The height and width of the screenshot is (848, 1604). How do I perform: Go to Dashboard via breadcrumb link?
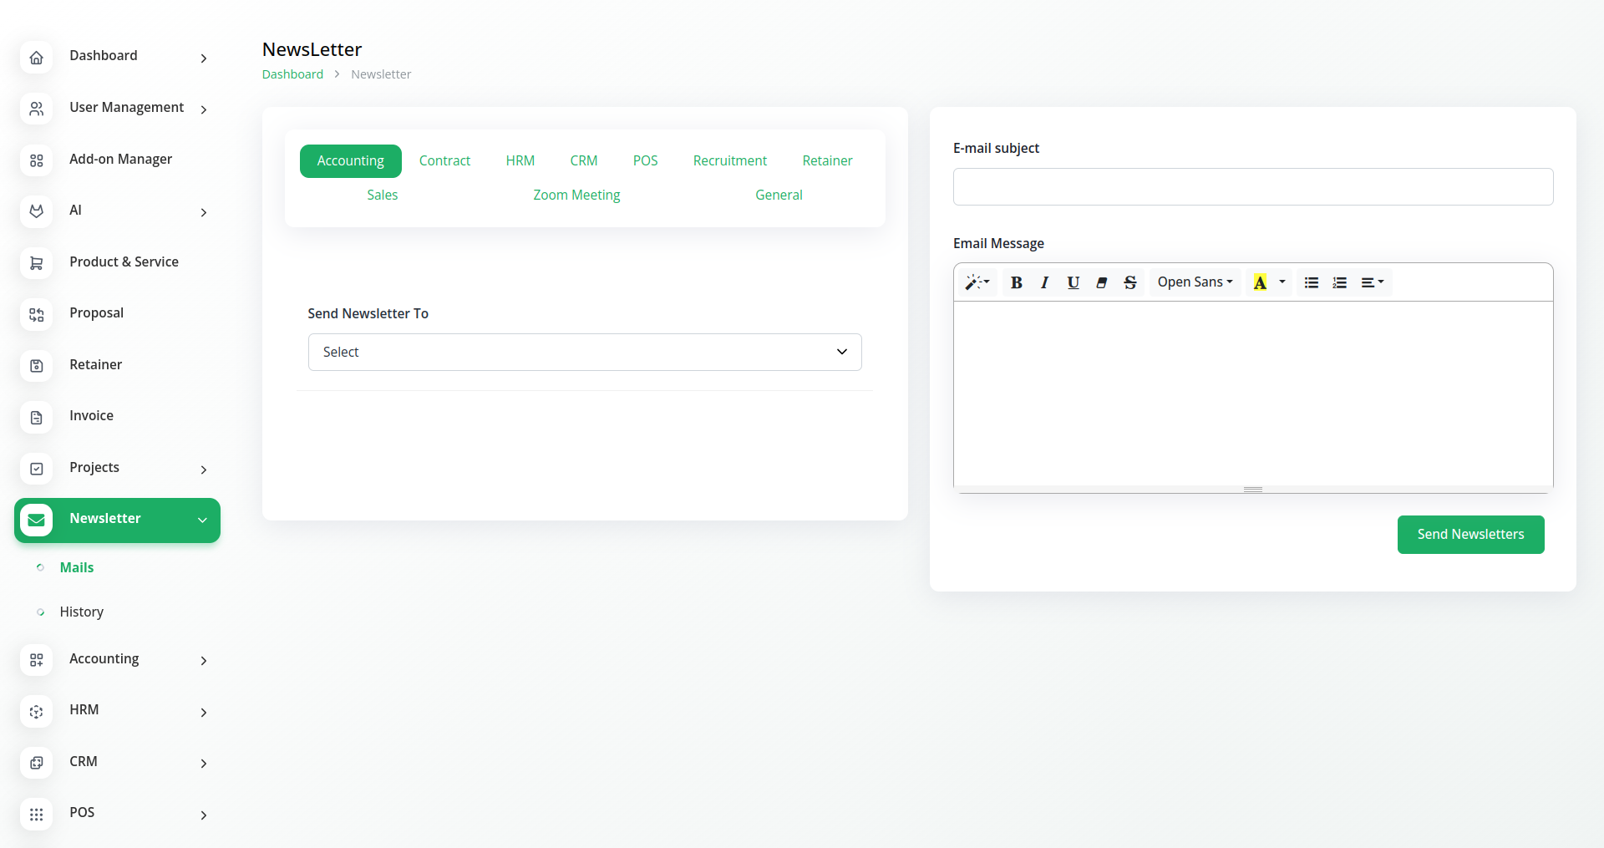click(x=292, y=74)
